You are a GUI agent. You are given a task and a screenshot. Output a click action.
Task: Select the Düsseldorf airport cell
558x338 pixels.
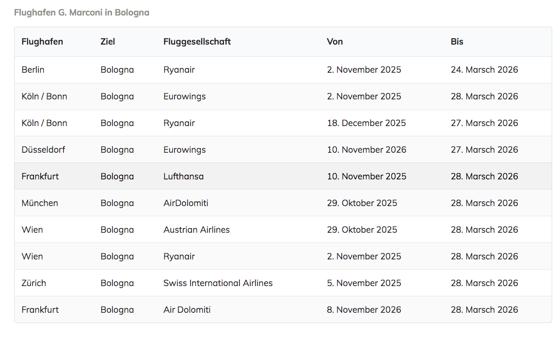[x=43, y=150]
